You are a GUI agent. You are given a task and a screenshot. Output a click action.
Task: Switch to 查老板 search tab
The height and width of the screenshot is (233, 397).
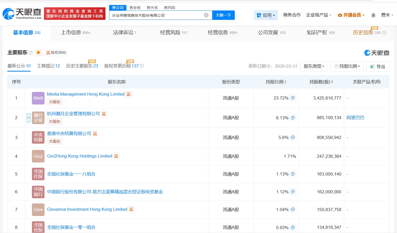click(135, 8)
